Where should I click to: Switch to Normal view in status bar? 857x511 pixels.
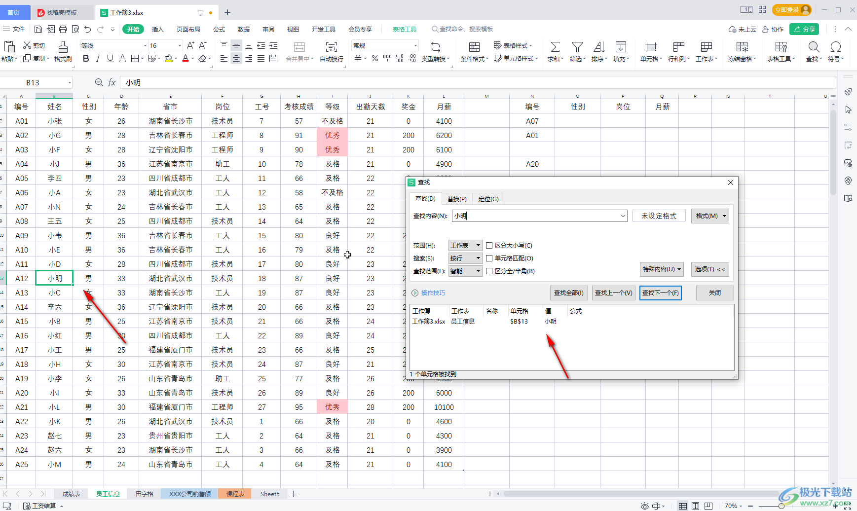(682, 506)
